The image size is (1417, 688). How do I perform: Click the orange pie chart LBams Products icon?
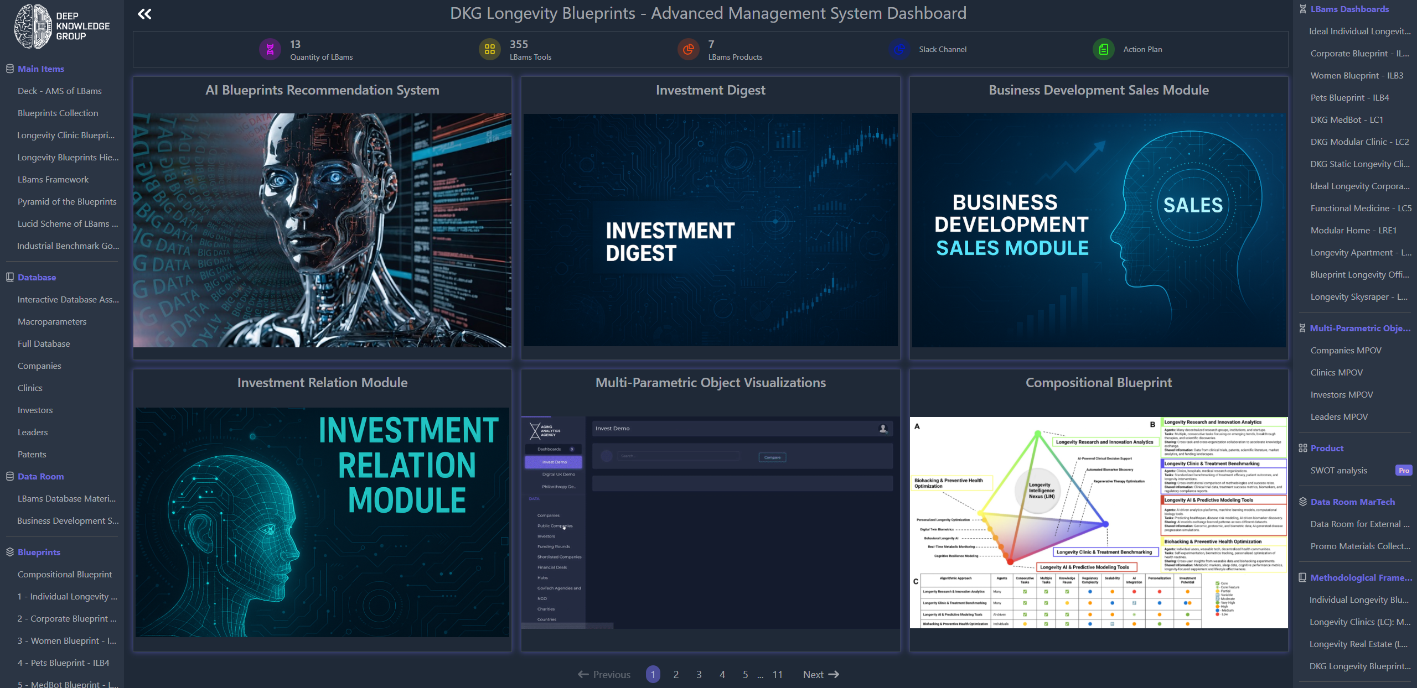click(x=688, y=50)
